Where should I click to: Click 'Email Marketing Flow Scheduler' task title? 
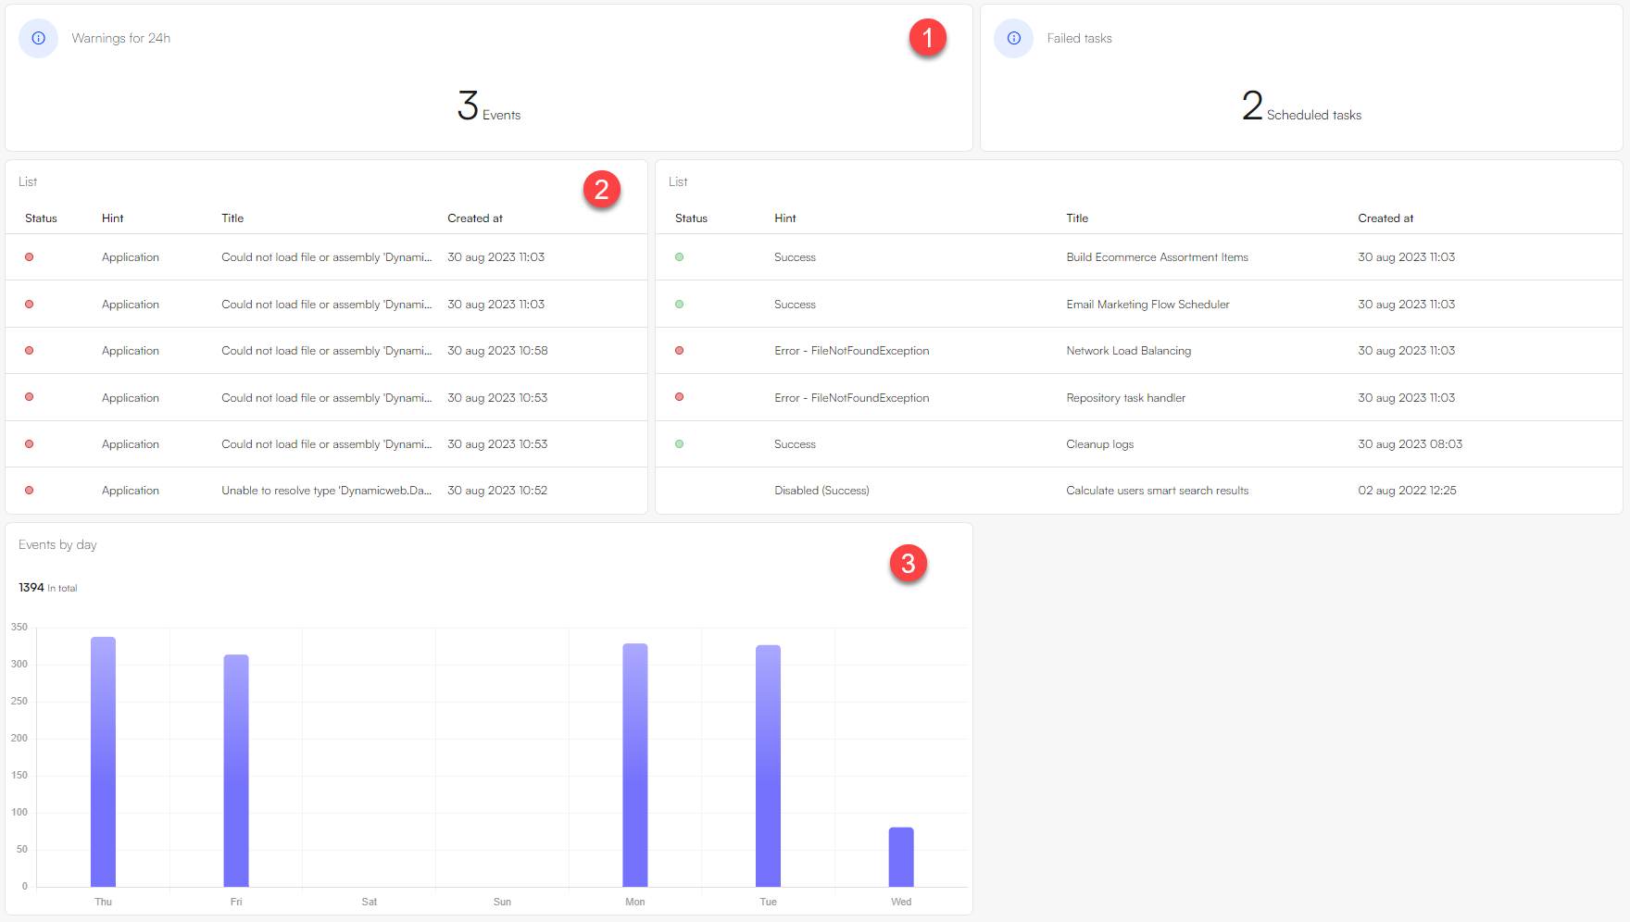[x=1147, y=305]
